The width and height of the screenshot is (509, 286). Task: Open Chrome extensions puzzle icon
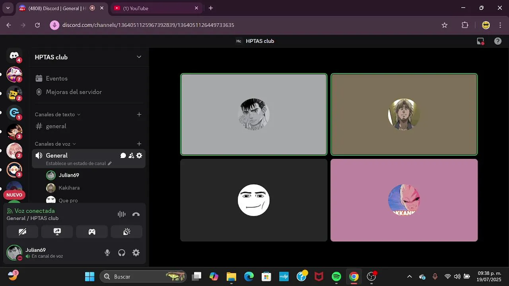[x=465, y=25]
